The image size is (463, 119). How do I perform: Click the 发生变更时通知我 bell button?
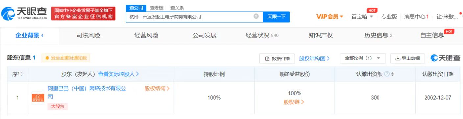coord(66,58)
